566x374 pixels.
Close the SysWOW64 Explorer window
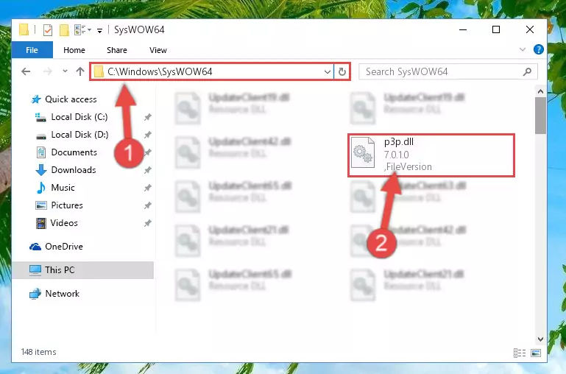529,29
